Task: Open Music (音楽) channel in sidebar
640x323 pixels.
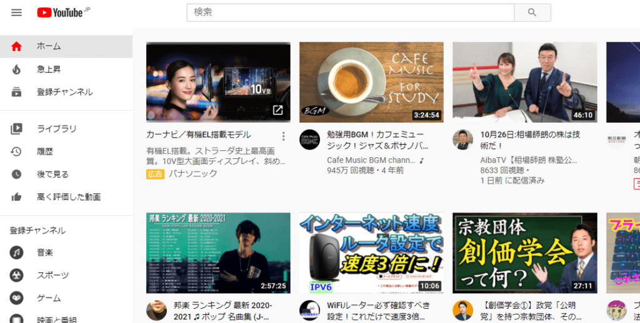Action: [x=45, y=253]
